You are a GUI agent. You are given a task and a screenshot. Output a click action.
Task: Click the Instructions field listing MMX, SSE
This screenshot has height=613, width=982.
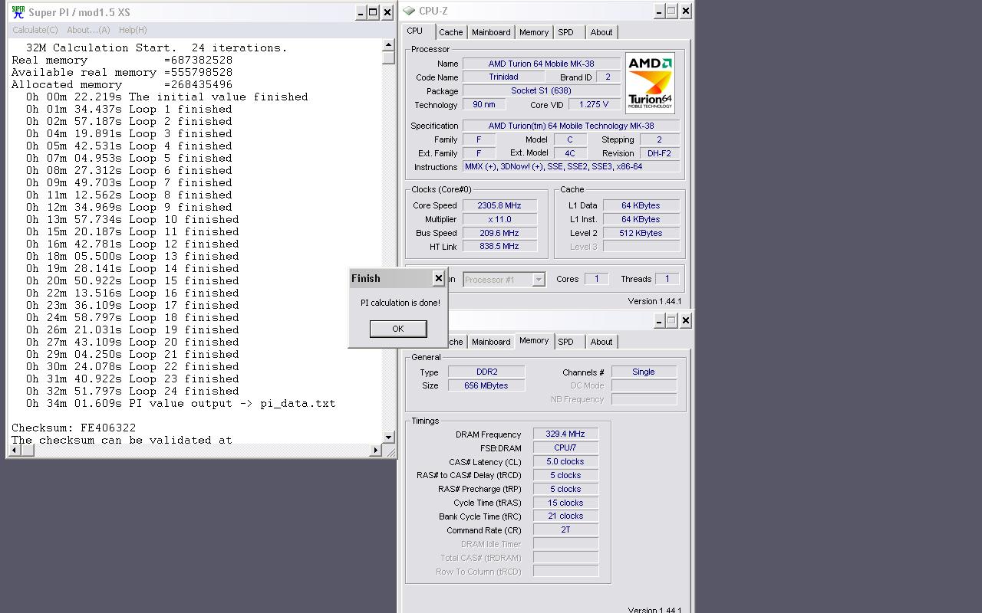[571, 166]
